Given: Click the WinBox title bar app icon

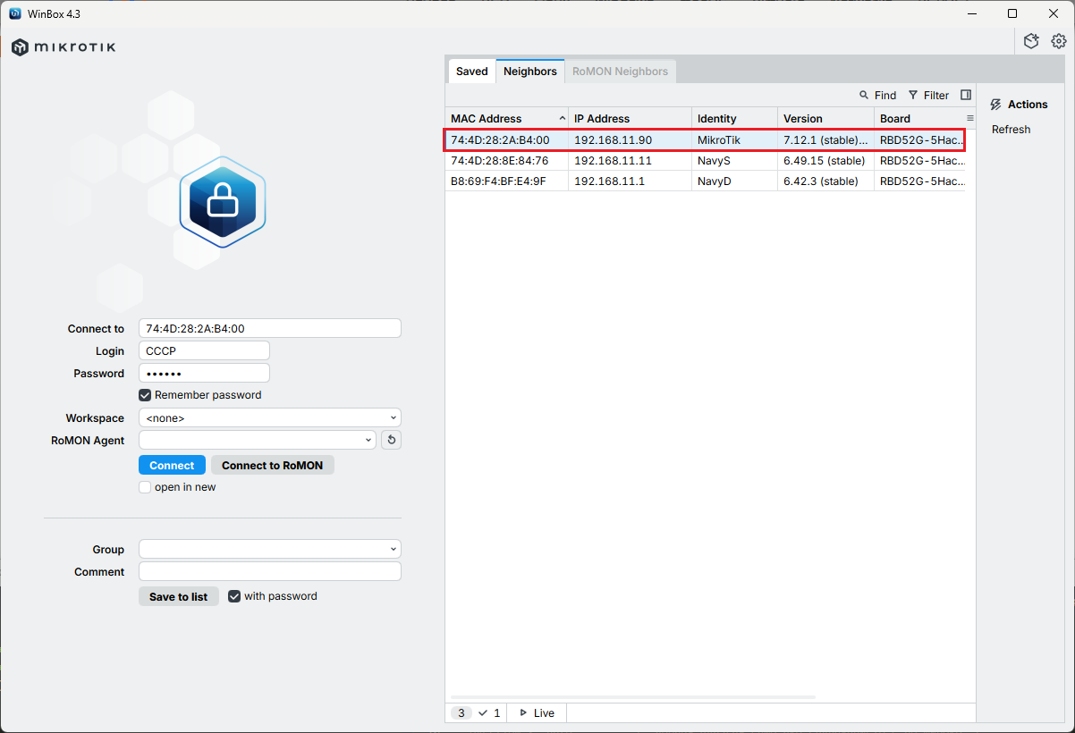Looking at the screenshot, I should pyautogui.click(x=15, y=13).
